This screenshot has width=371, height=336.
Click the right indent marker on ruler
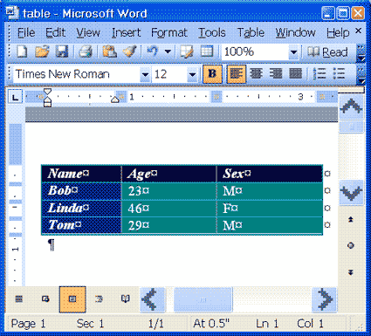[115, 99]
